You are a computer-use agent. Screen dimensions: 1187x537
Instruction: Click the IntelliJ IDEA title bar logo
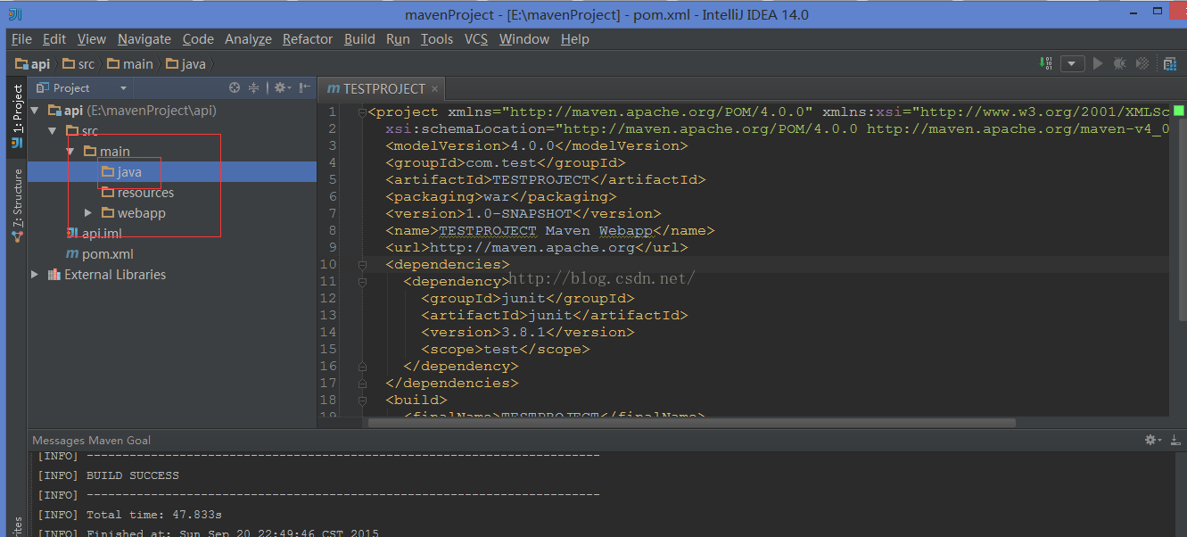[14, 14]
